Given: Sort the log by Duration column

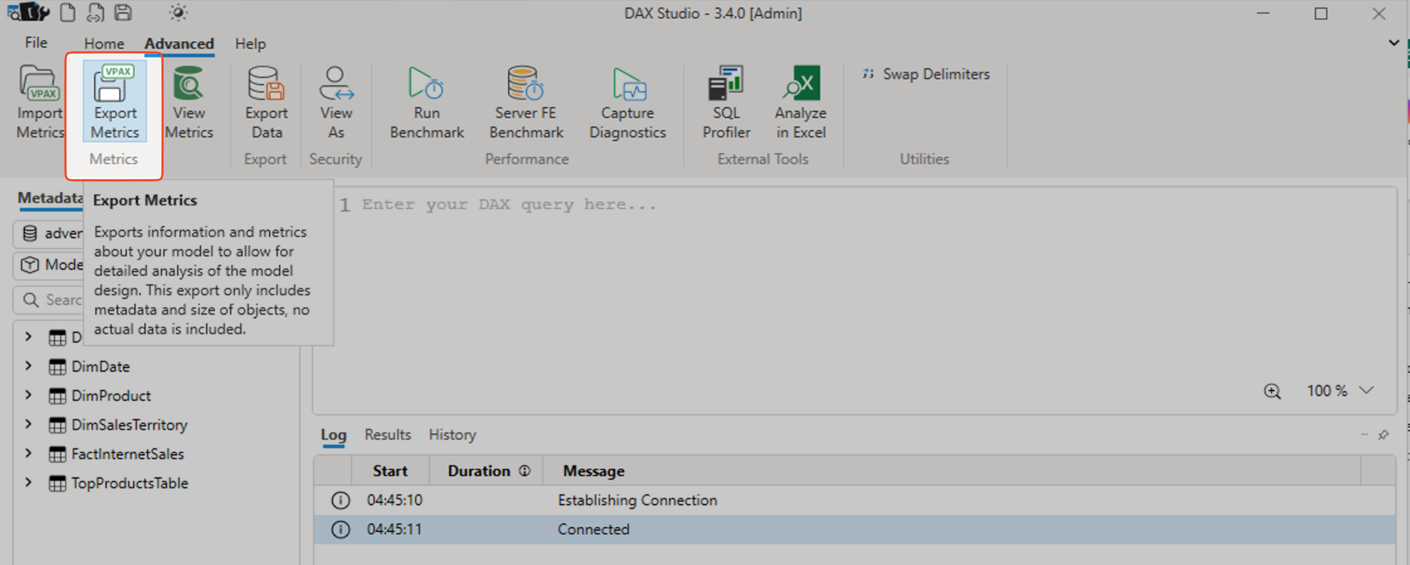Looking at the screenshot, I should coord(479,470).
